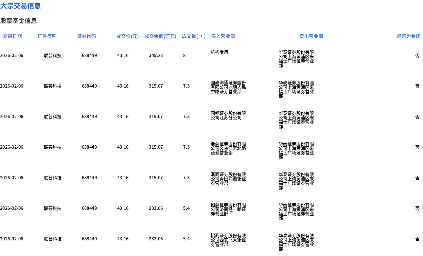This screenshot has width=423, height=256.
Task: Click the 华泰证券 seller in the 济南经十路 row
Action: click(296, 212)
